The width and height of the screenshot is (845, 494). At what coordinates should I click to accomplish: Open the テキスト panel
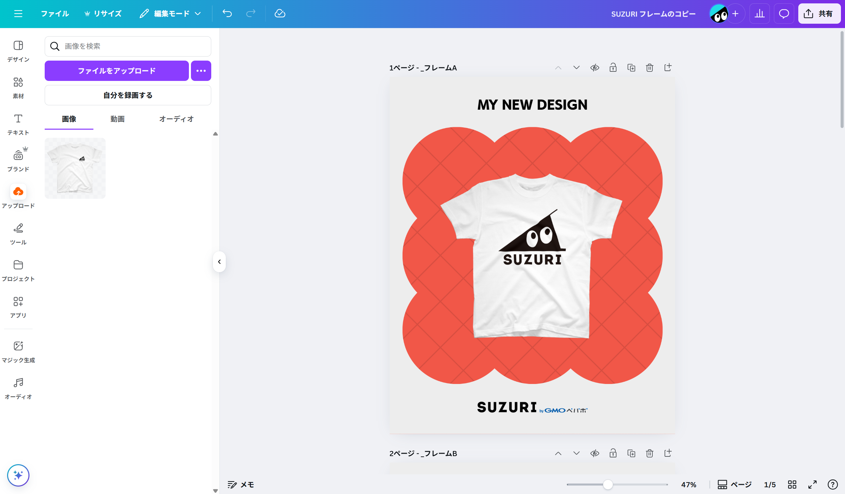click(x=18, y=124)
